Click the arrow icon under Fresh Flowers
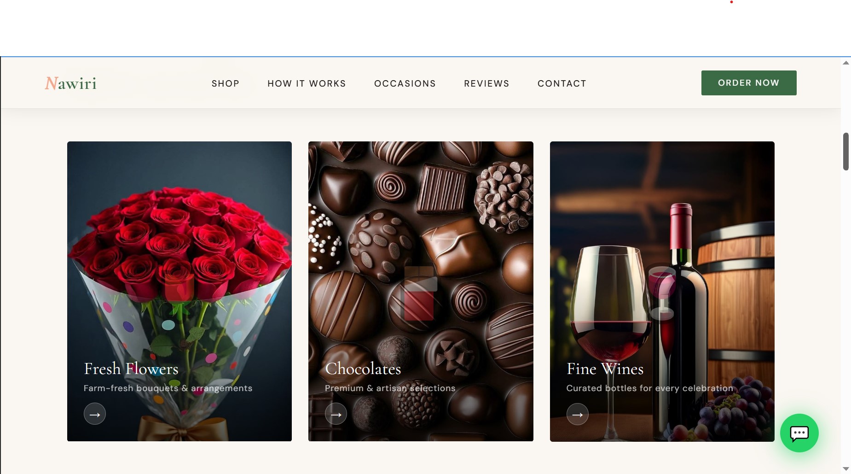Image resolution: width=851 pixels, height=474 pixels. (95, 414)
